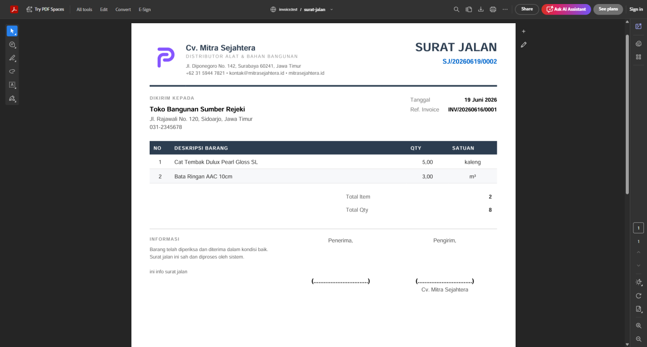The width and height of the screenshot is (647, 347).
Task: Click the copy pages icon in the top bar
Action: pos(469,9)
